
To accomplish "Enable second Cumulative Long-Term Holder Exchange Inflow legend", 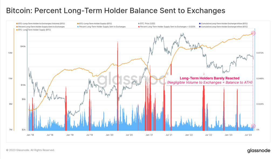I will pos(223,27).
